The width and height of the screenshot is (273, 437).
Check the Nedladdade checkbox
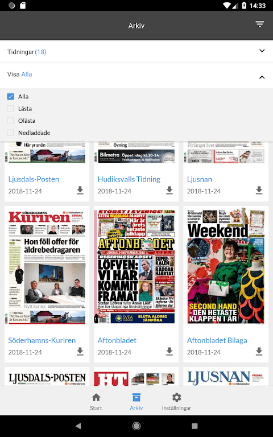coord(10,133)
